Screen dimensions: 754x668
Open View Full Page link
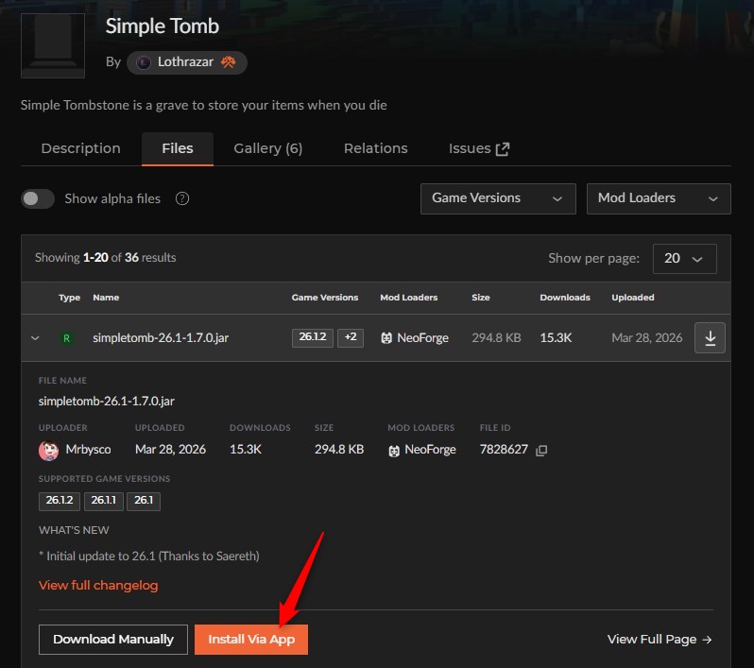click(x=660, y=640)
